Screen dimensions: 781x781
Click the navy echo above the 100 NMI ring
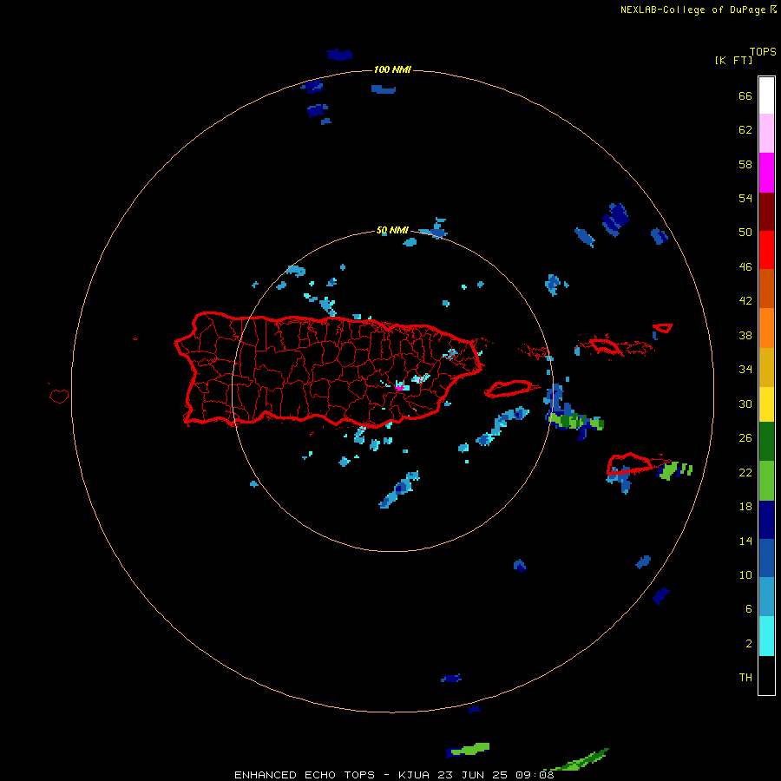339,55
